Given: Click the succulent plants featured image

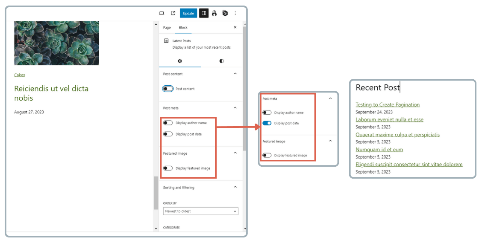Looking at the screenshot, I should (56, 43).
